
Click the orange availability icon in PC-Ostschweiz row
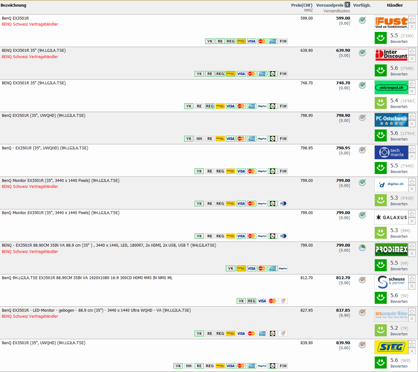tap(362, 117)
